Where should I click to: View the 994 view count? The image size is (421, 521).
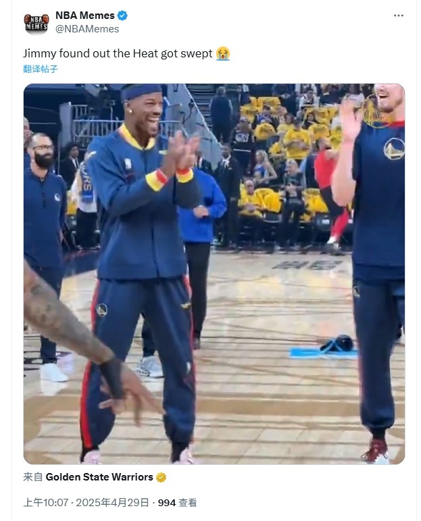pyautogui.click(x=167, y=503)
